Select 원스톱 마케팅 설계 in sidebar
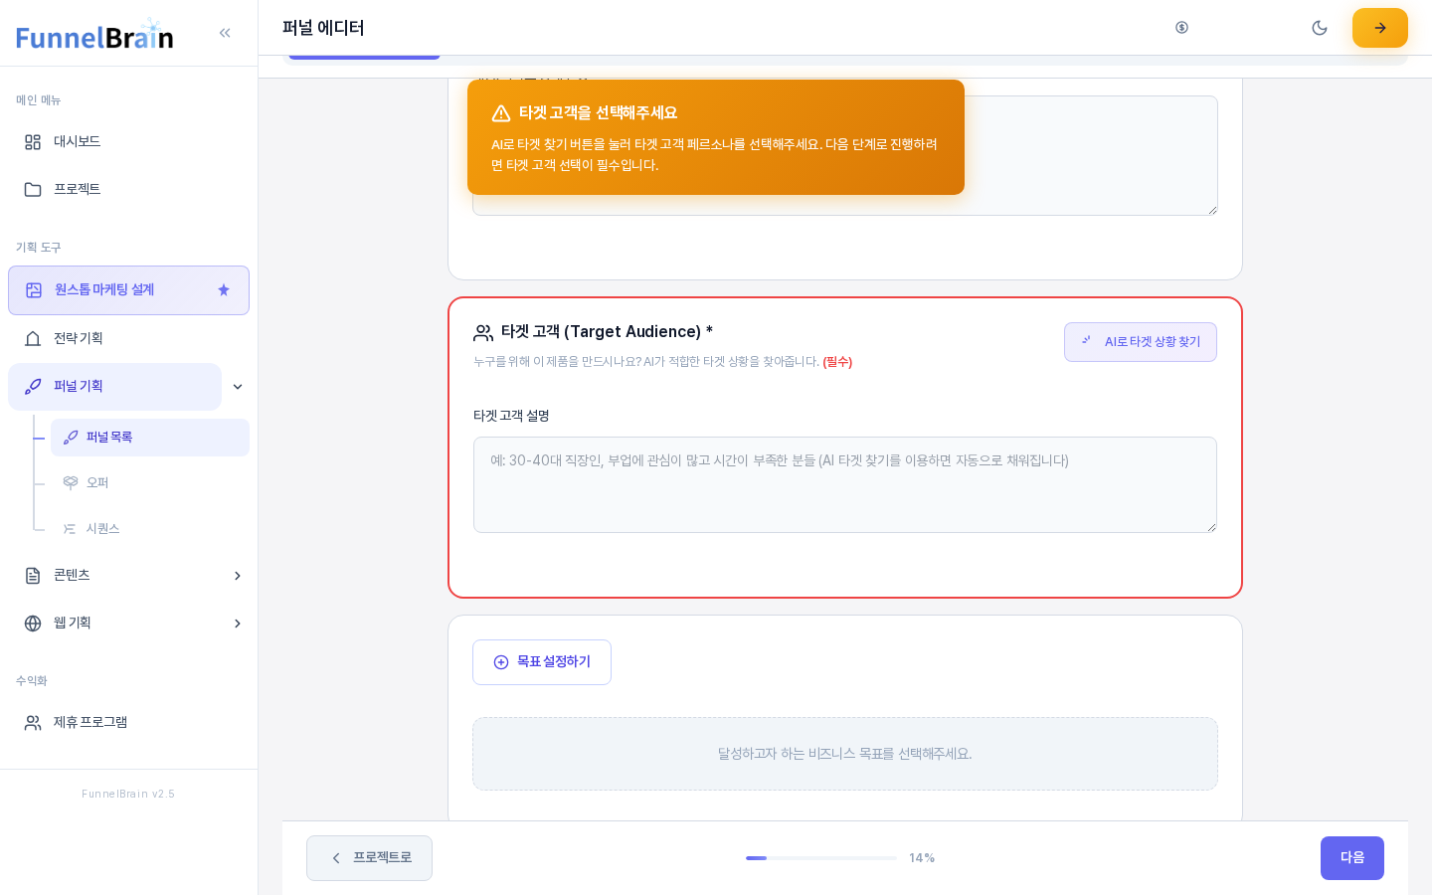This screenshot has width=1432, height=895. click(128, 290)
